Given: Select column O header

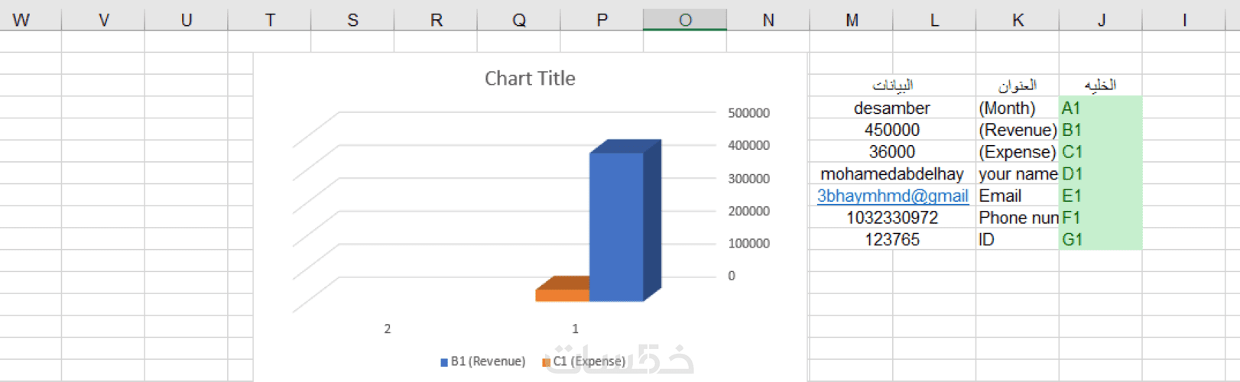Looking at the screenshot, I should (685, 20).
